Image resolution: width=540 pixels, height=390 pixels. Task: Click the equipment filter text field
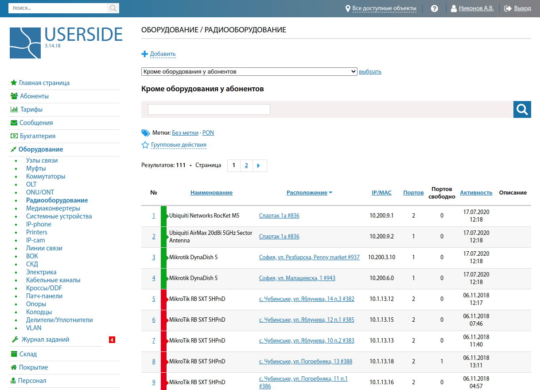point(209,109)
